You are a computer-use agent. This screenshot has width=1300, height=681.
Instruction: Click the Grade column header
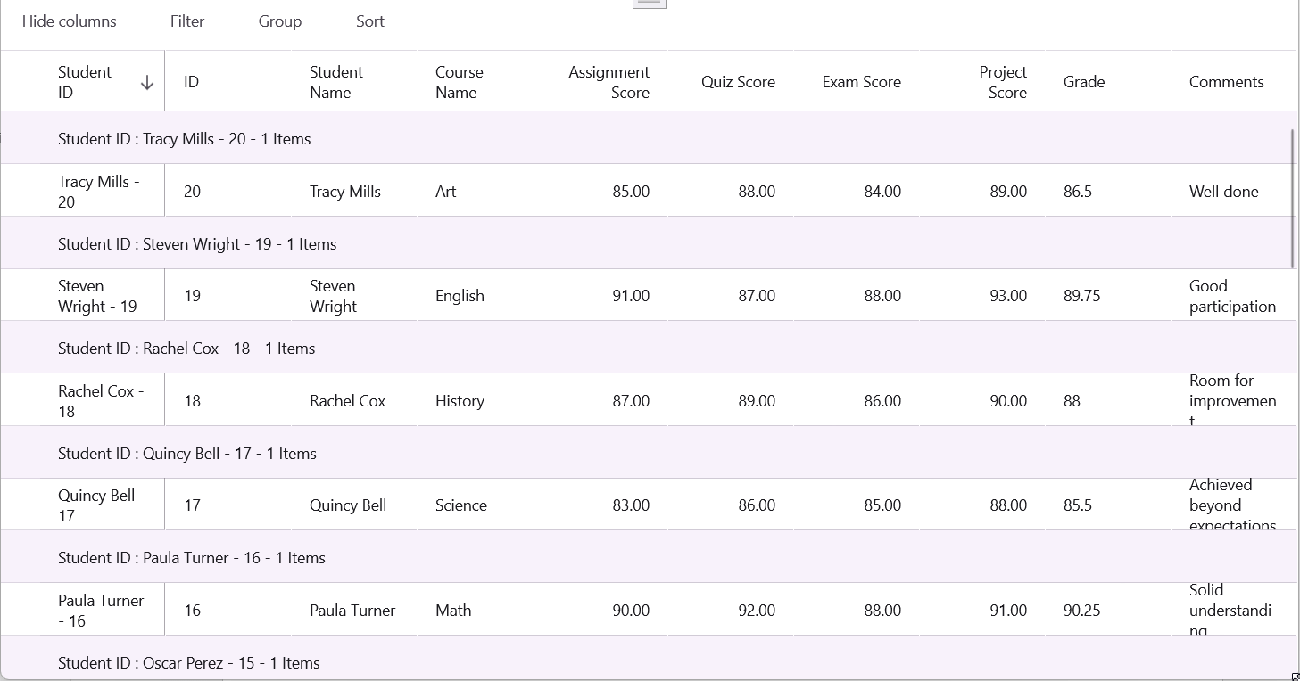(x=1084, y=82)
